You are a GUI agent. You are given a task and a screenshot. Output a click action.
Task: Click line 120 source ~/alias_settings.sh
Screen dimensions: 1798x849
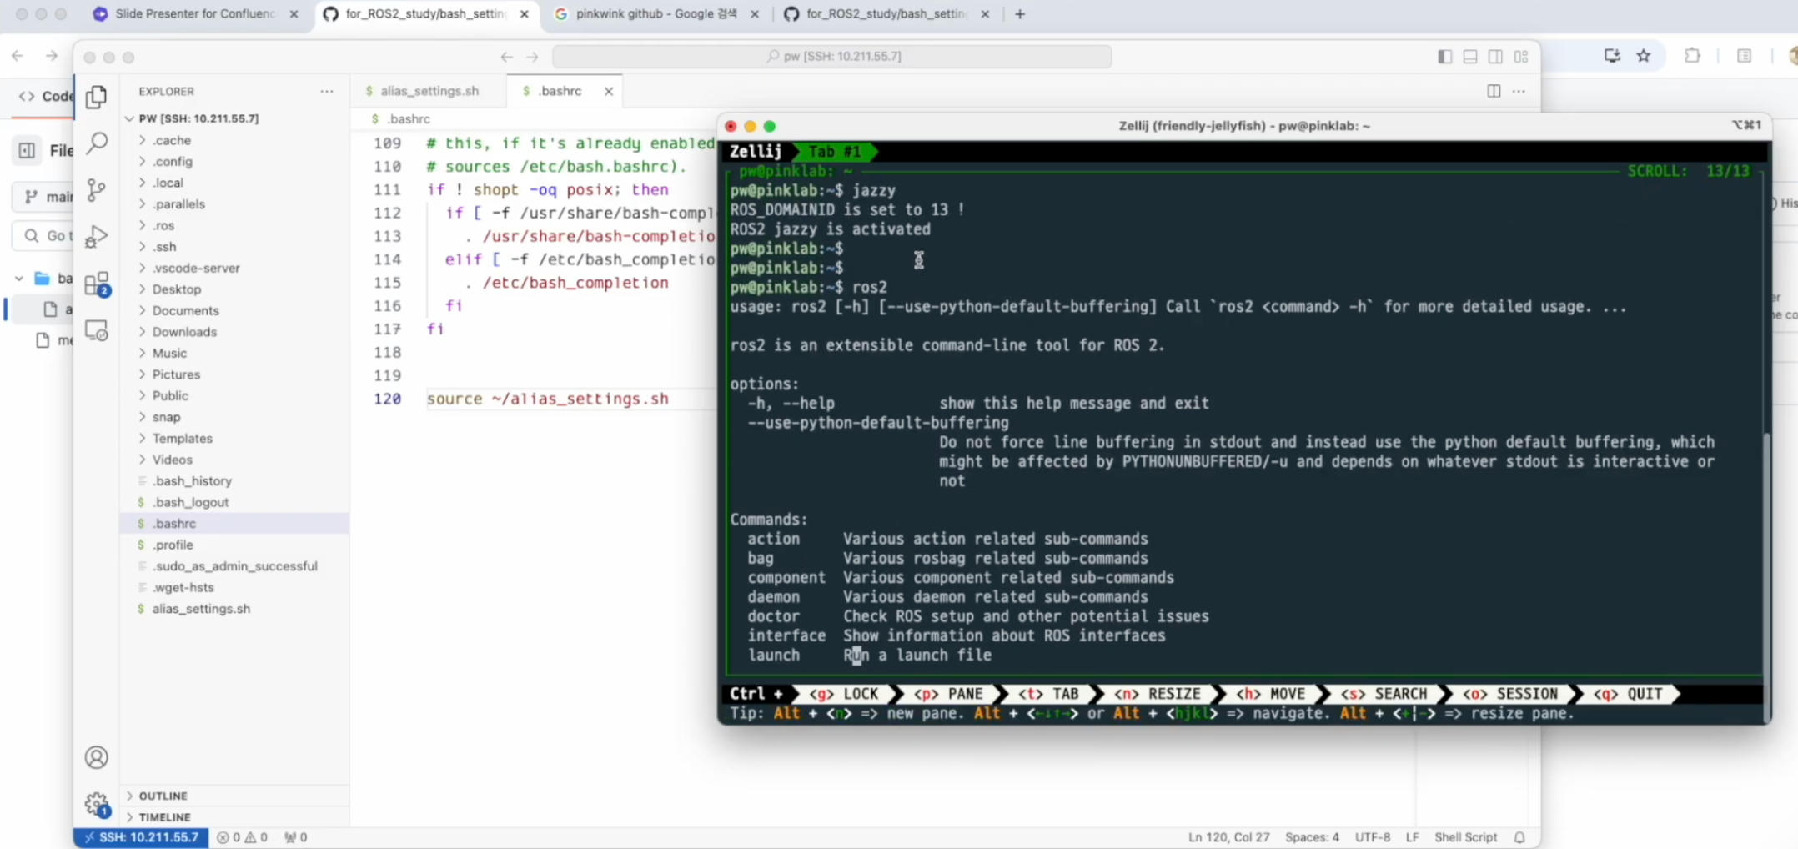click(x=547, y=399)
